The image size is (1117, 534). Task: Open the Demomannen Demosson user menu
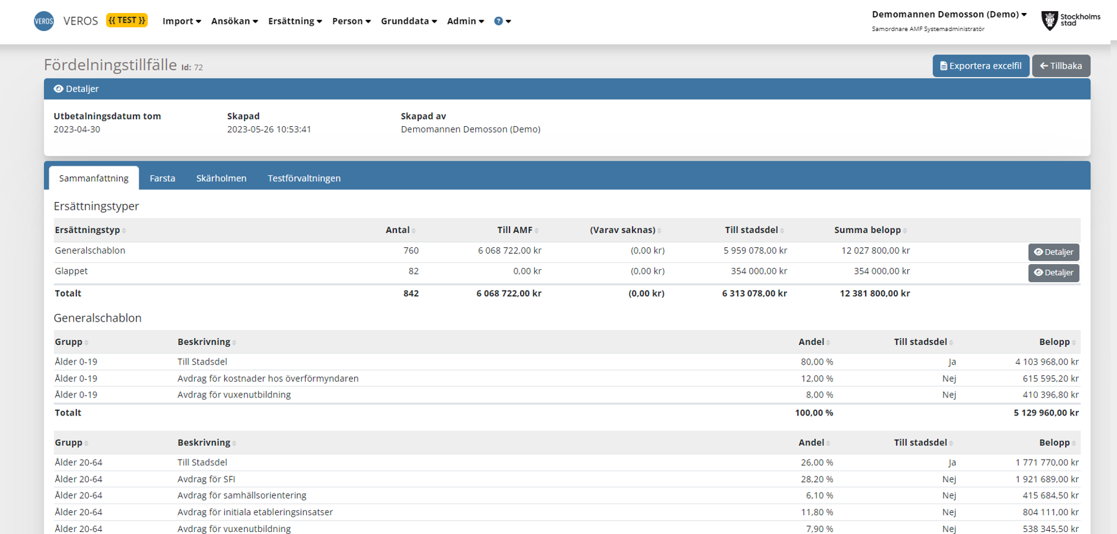click(949, 14)
